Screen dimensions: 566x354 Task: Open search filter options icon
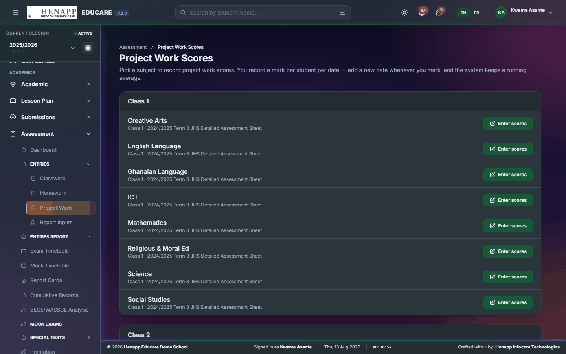[343, 13]
